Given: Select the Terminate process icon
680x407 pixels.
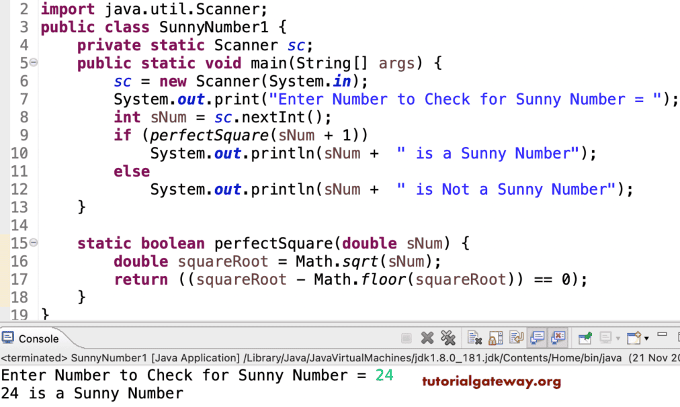Looking at the screenshot, I should click(408, 338).
